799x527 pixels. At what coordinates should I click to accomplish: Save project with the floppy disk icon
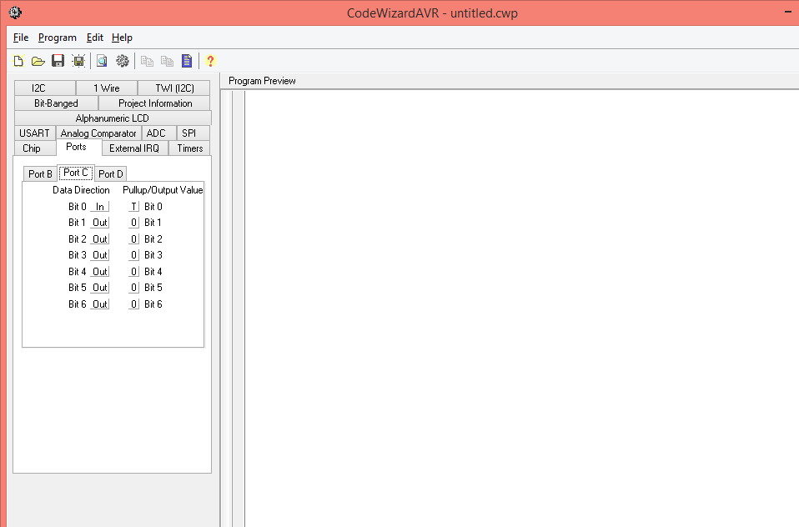58,61
